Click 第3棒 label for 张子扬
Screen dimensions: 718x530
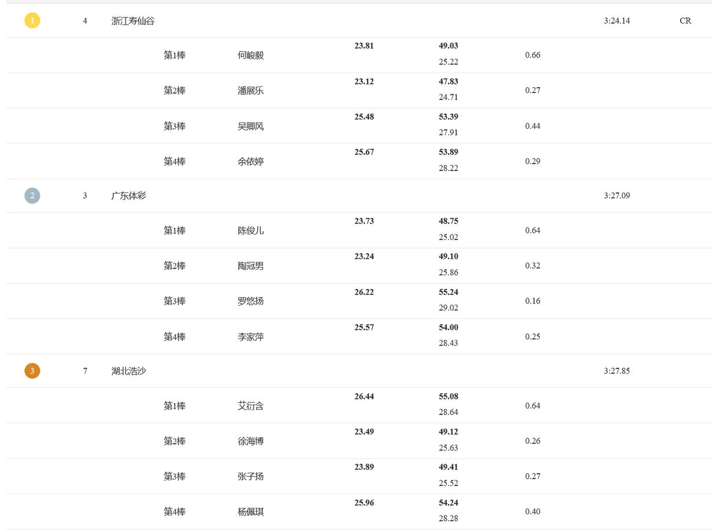[175, 477]
